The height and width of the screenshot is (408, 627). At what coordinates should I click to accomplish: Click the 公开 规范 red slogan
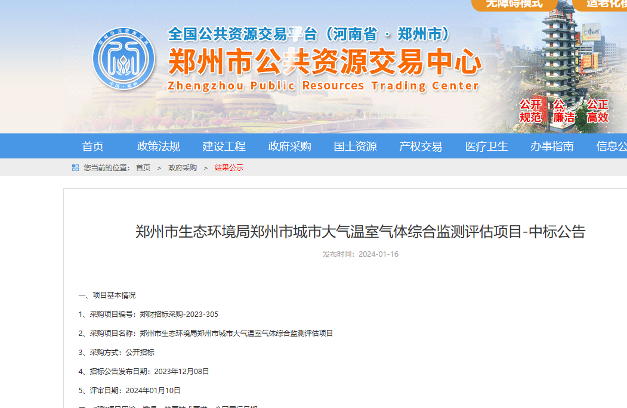pos(530,111)
